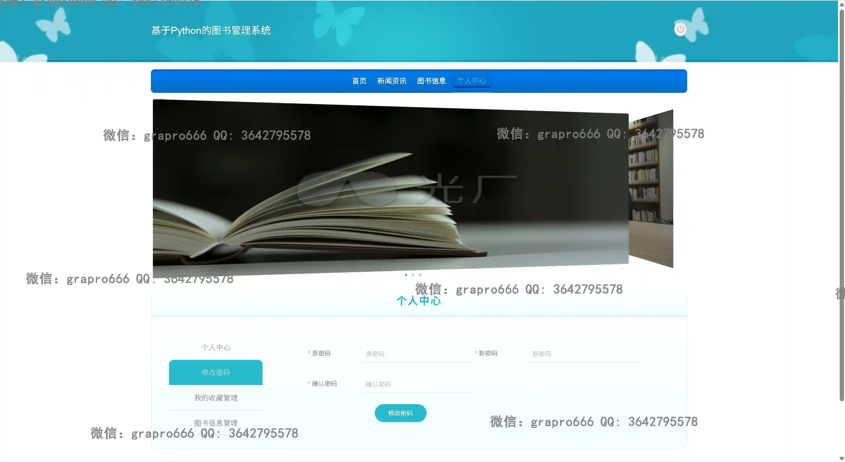Open 我的收藏管理 in the sidebar
Image resolution: width=845 pixels, height=462 pixels.
pos(216,398)
